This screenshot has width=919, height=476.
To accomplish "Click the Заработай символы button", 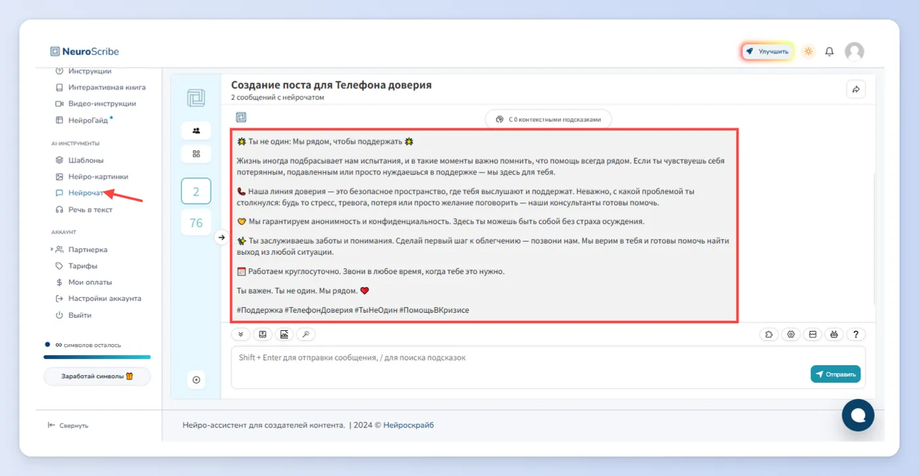I will click(97, 376).
